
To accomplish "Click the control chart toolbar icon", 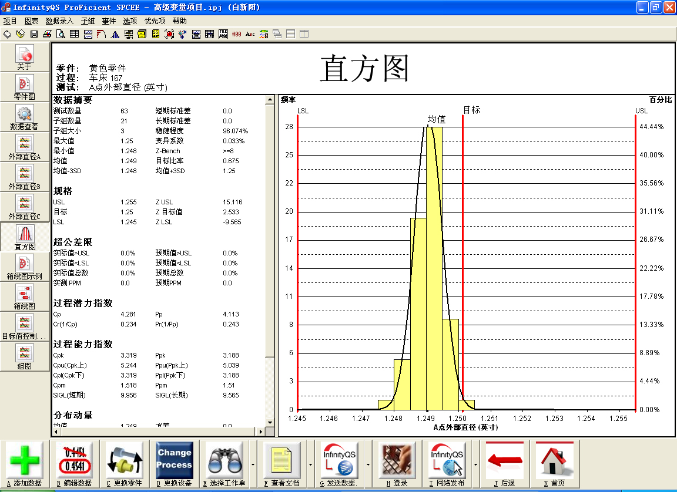I will coord(88,34).
